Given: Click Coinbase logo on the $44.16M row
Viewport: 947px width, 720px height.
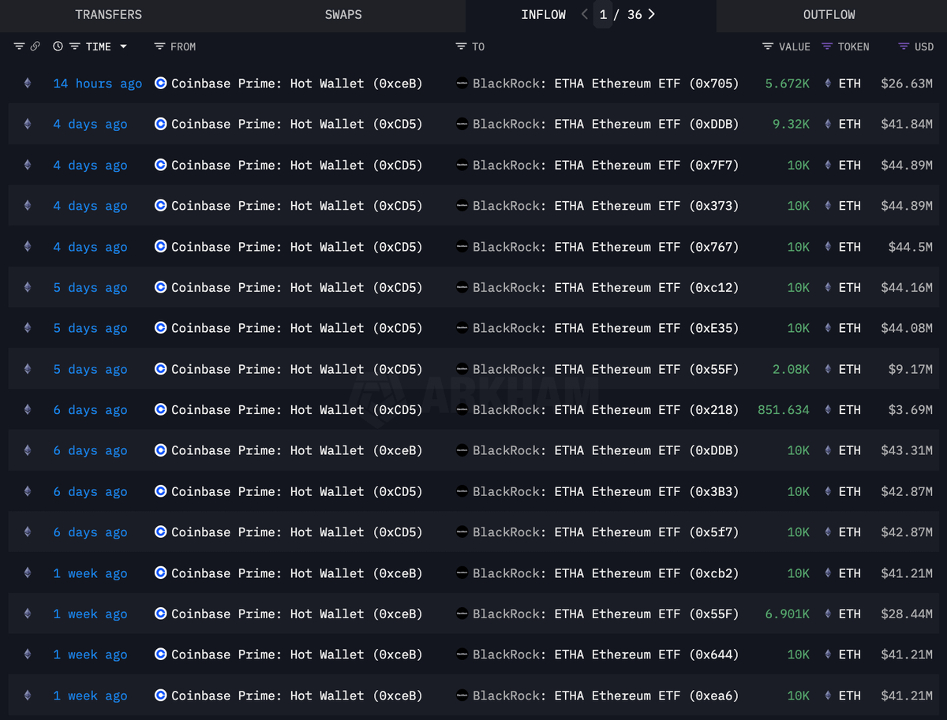Looking at the screenshot, I should pyautogui.click(x=161, y=287).
